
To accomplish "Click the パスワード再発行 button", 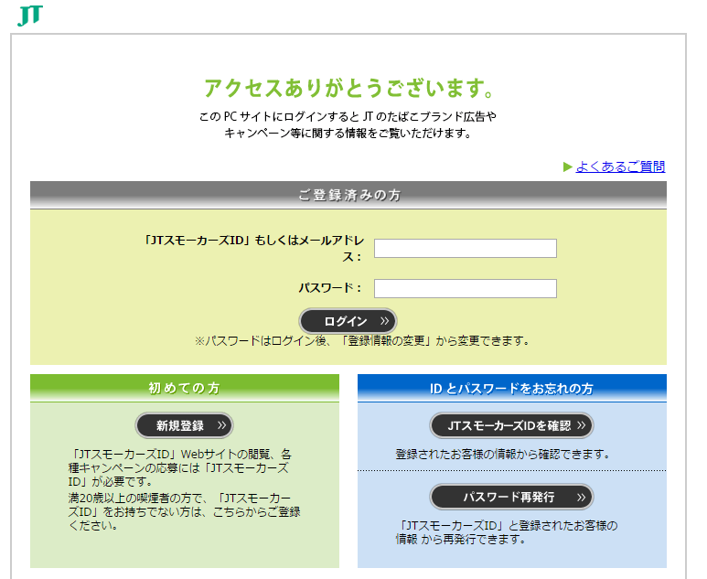I will [511, 497].
